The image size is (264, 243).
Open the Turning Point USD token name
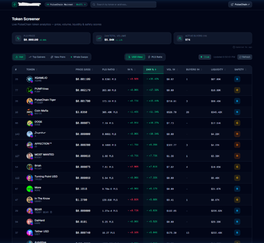point(46,176)
